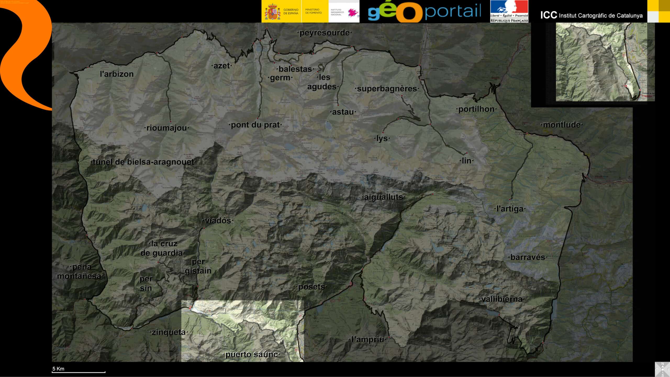Select the l'ampriu map label
The image size is (670, 377).
[x=367, y=340]
